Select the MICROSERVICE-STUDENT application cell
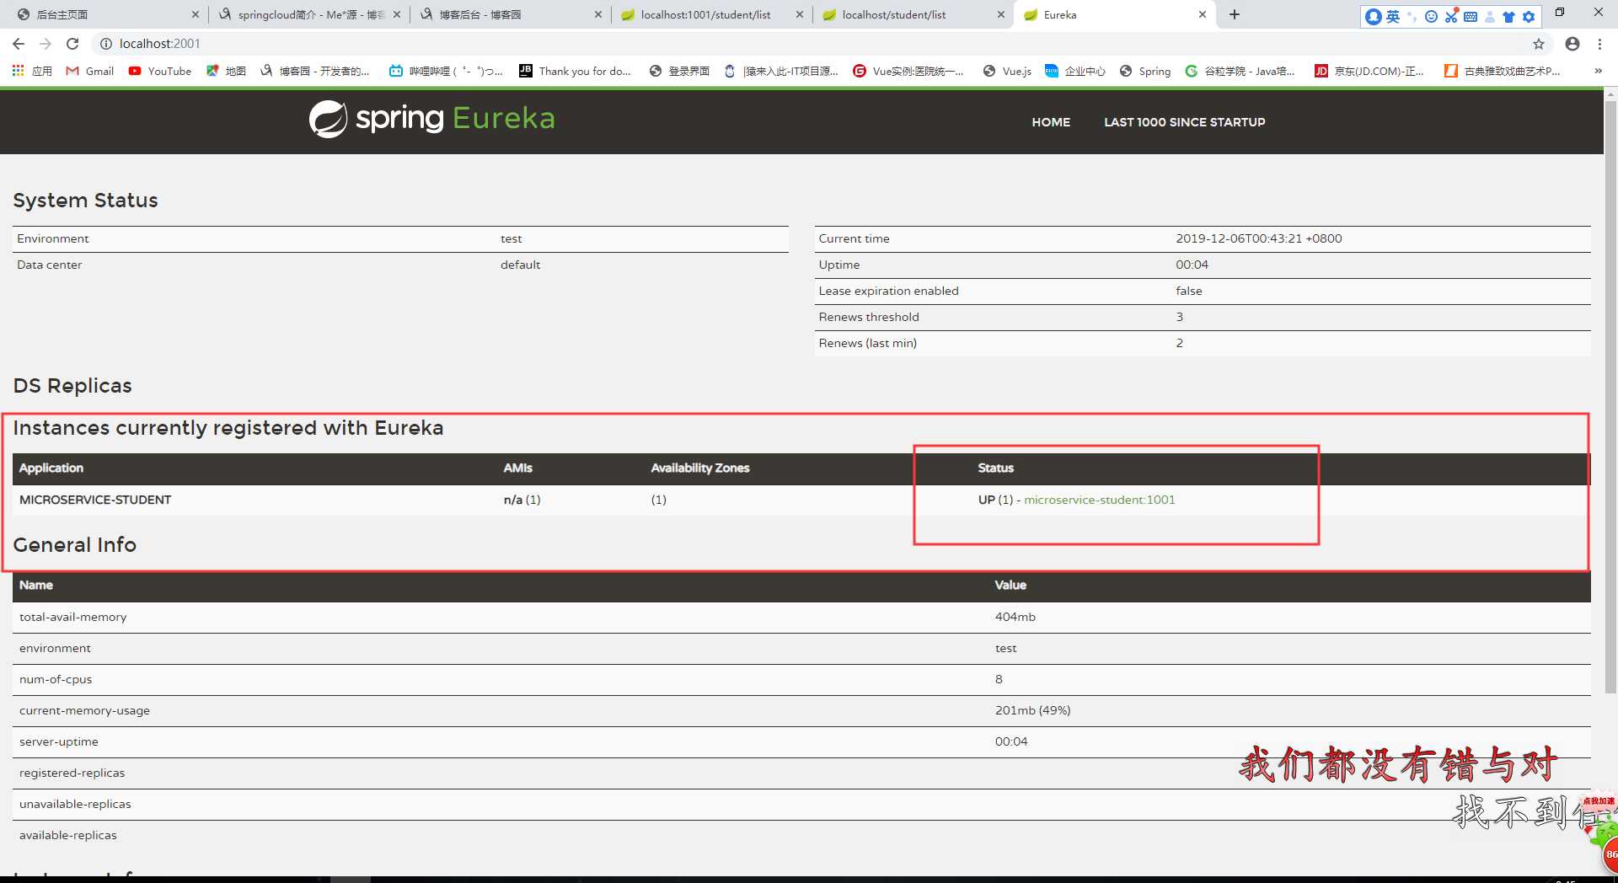 95,500
